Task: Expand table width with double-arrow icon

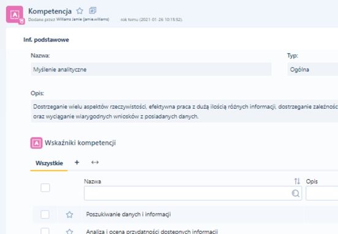Action: pyautogui.click(x=95, y=163)
